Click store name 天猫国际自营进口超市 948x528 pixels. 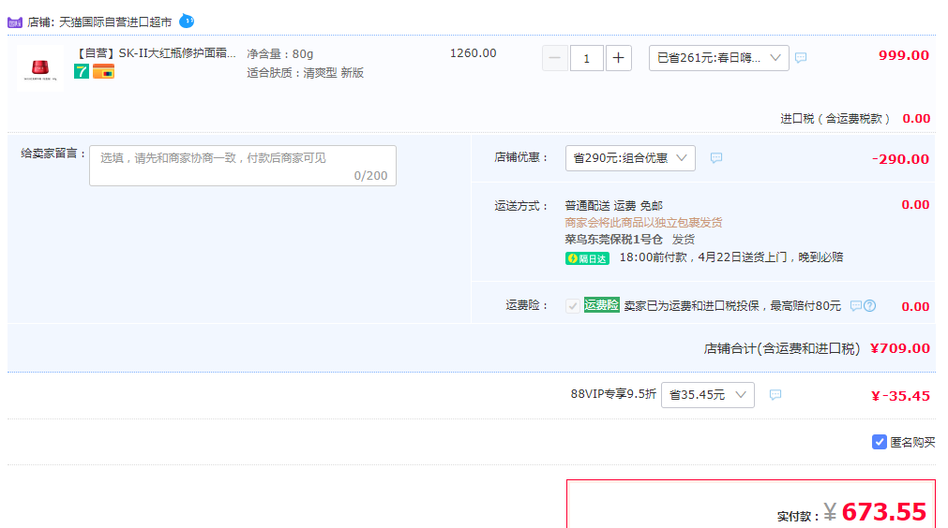115,22
